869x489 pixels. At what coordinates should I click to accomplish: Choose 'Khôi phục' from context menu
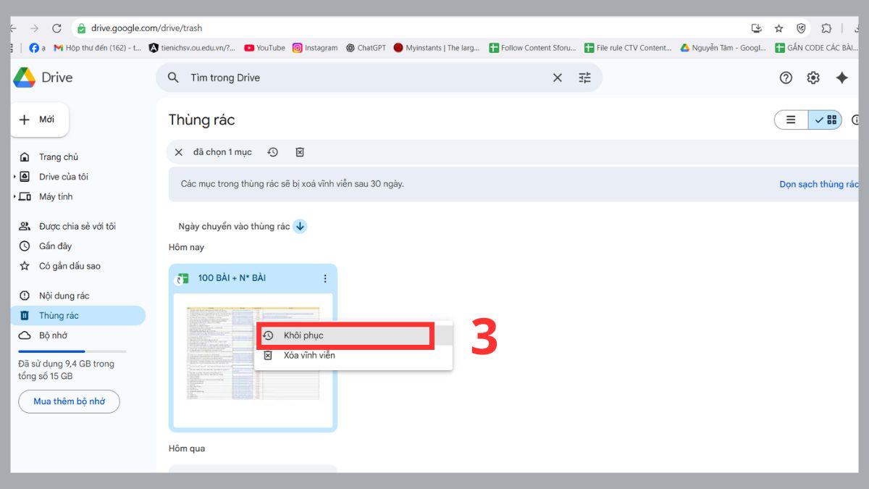(x=353, y=335)
